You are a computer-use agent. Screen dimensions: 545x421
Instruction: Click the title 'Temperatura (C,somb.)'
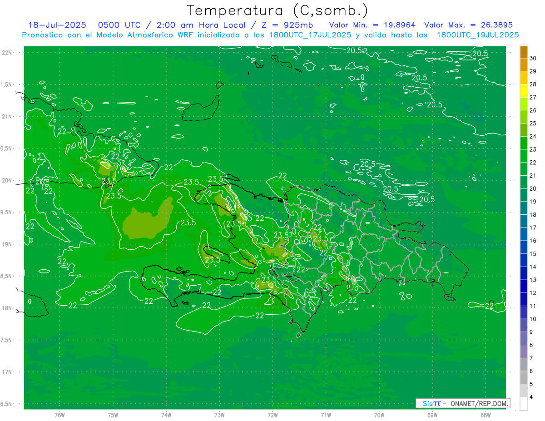click(278, 11)
